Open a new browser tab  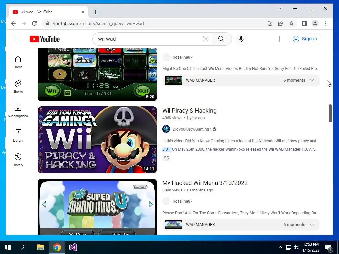[95, 12]
